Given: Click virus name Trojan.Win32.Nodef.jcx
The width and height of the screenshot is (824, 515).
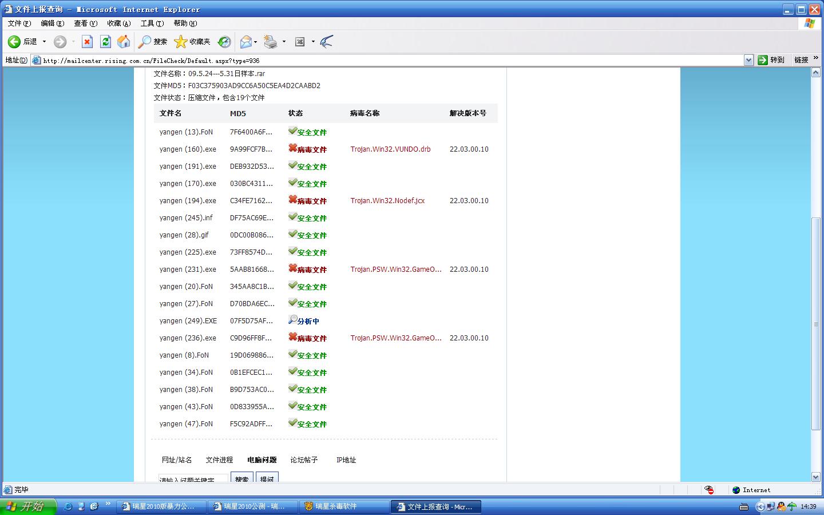Looking at the screenshot, I should pyautogui.click(x=388, y=201).
